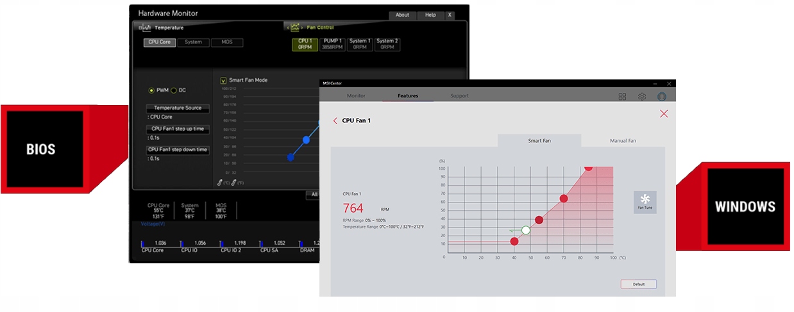This screenshot has width=794, height=312.
Task: Click the white fan curve control point
Action: click(x=526, y=230)
